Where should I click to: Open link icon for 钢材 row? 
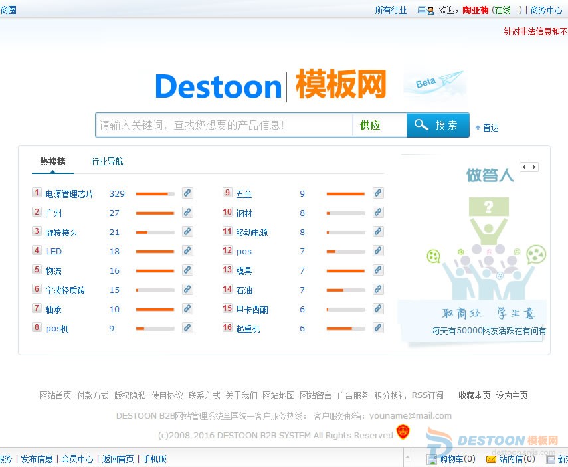[x=378, y=213]
